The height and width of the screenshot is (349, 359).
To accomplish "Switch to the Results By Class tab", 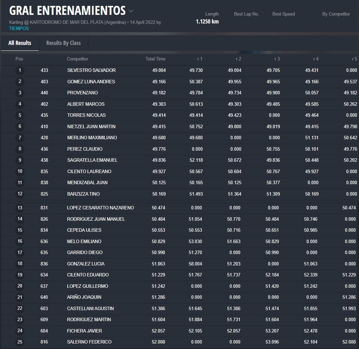I will (63, 43).
